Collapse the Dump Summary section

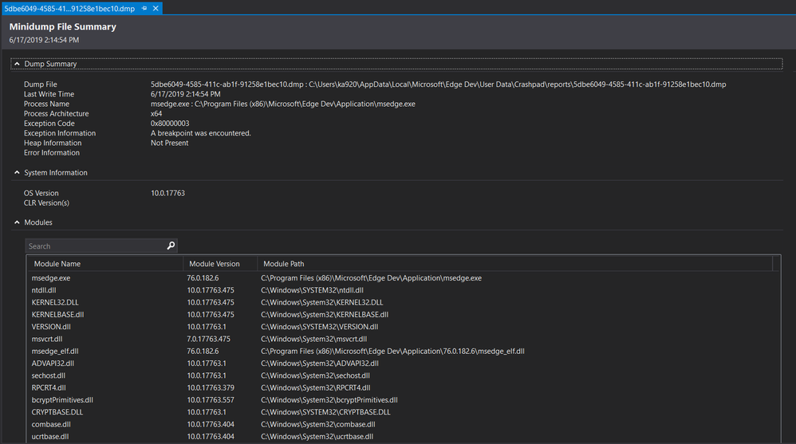click(17, 64)
